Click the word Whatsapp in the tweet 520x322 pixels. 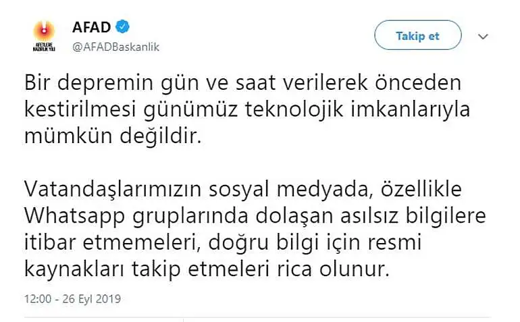[x=74, y=217]
